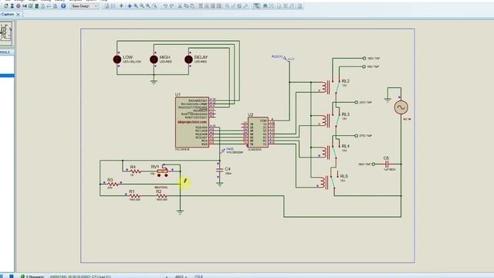
Task: Click the animating simulation status text
Action: 80,276
